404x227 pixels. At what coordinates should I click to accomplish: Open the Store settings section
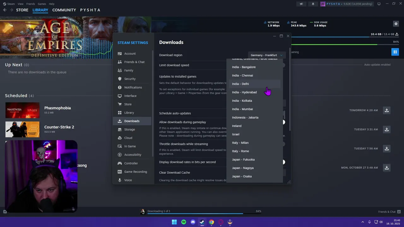[132, 104]
